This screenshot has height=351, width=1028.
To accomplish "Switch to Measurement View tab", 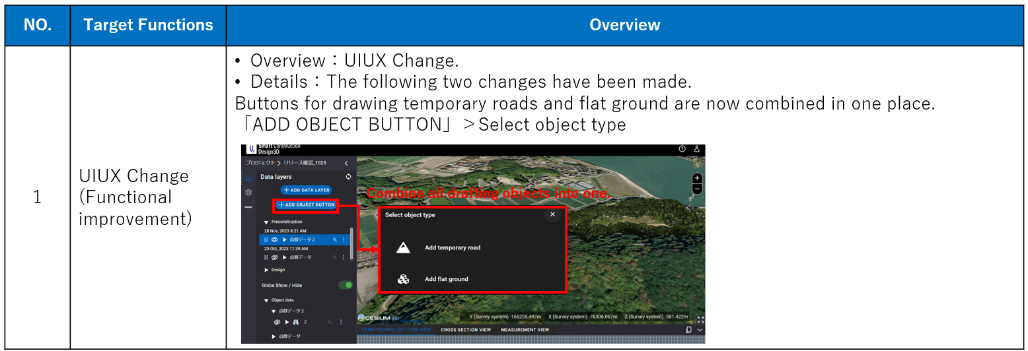I will 525,330.
